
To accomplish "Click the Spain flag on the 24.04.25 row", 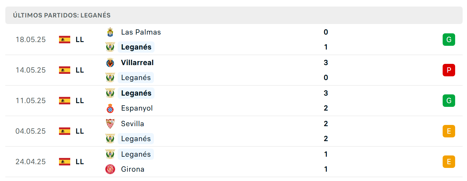I will (x=65, y=162).
